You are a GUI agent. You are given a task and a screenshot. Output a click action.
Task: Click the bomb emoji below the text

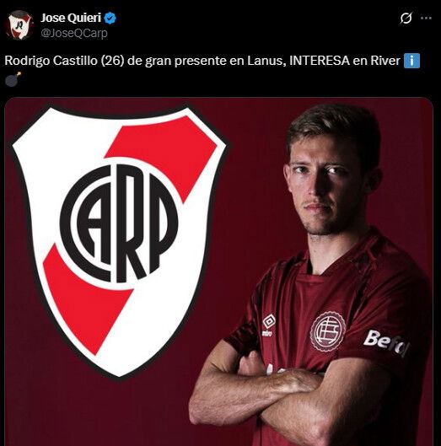pyautogui.click(x=13, y=79)
